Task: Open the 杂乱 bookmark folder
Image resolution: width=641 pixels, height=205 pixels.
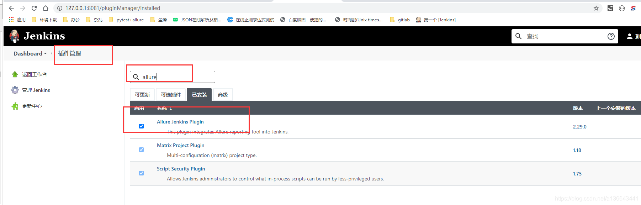Action: point(94,20)
